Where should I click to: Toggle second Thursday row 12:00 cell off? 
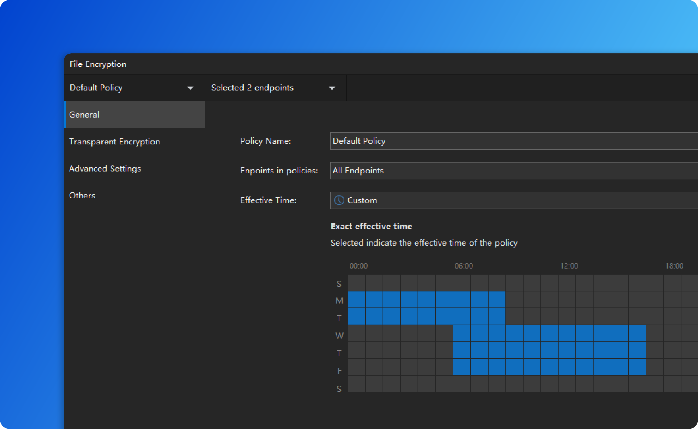(567, 350)
